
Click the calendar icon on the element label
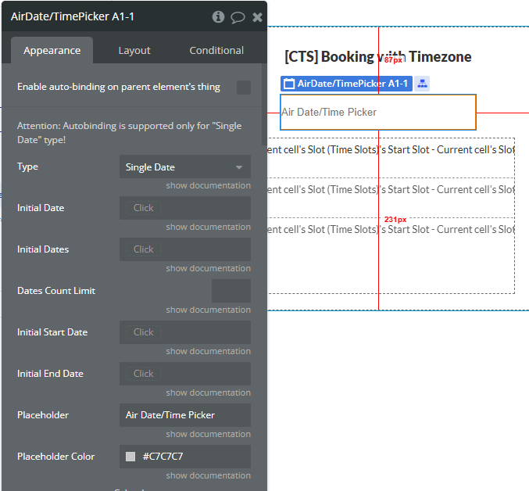tap(289, 84)
